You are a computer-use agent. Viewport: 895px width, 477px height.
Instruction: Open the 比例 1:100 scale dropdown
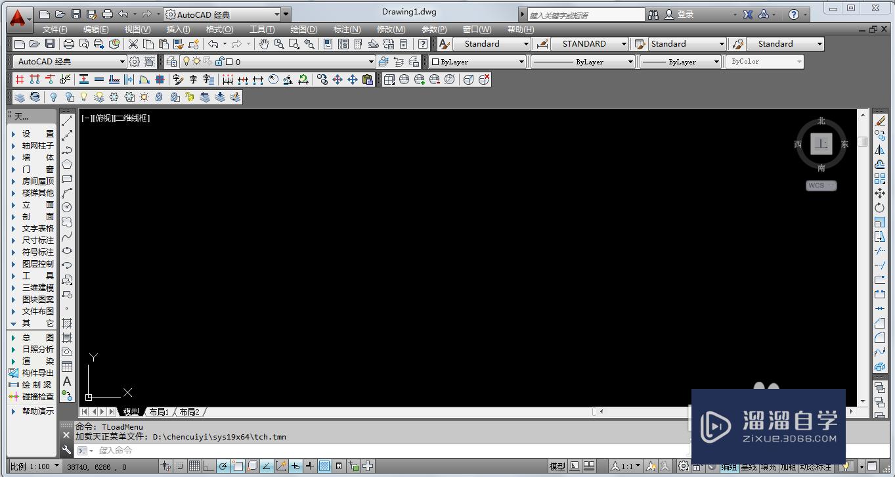[x=35, y=466]
